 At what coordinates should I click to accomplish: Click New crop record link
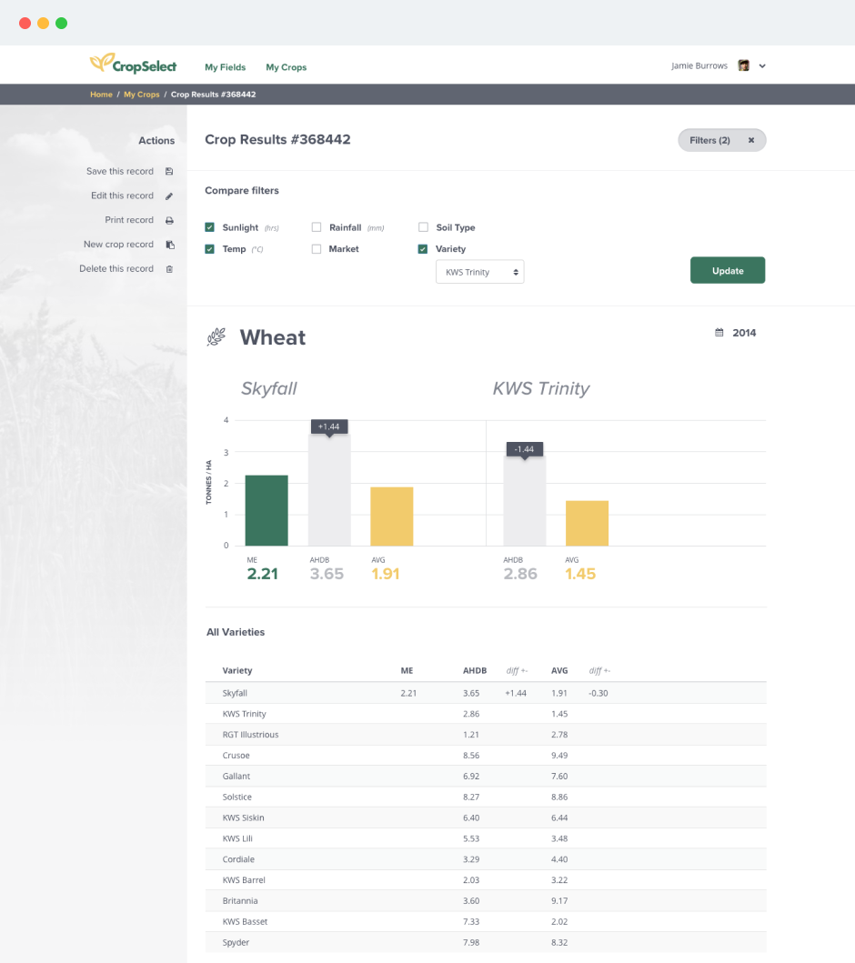tap(118, 245)
